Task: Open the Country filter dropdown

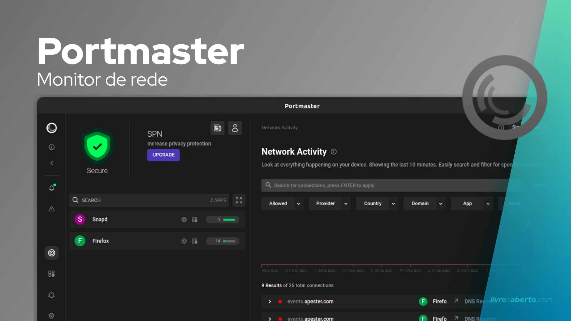Action: pos(377,204)
